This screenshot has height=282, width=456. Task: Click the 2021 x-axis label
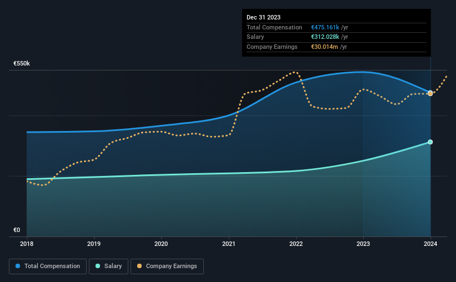click(229, 244)
